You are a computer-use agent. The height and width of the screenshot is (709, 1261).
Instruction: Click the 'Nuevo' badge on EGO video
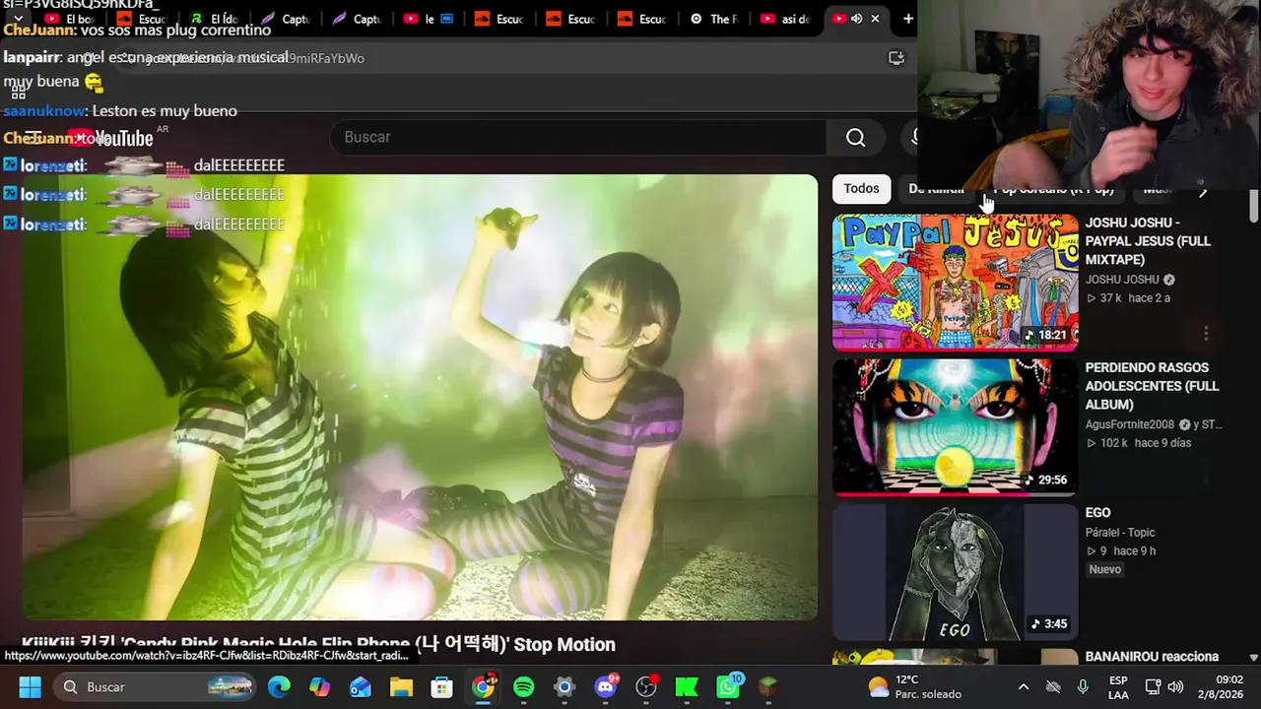click(1104, 569)
